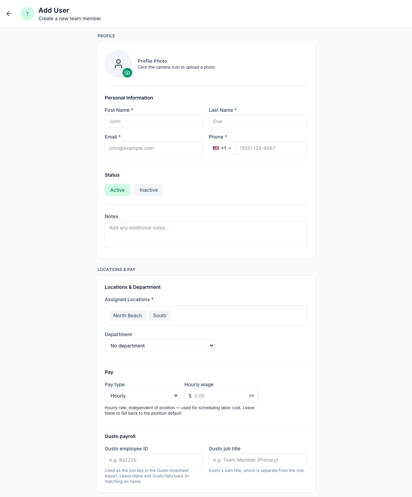412x497 pixels.
Task: Set status to Inactive
Action: point(149,190)
